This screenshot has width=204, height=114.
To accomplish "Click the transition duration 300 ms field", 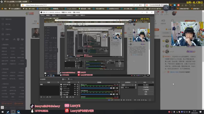I will [x=130, y=87].
